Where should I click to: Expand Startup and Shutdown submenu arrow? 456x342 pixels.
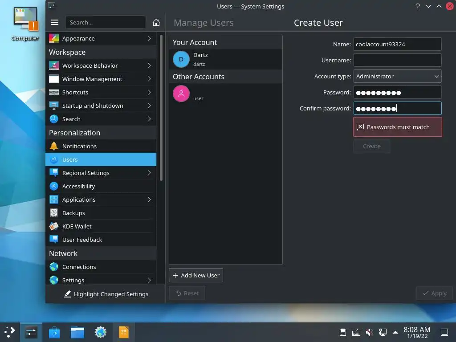pos(149,106)
